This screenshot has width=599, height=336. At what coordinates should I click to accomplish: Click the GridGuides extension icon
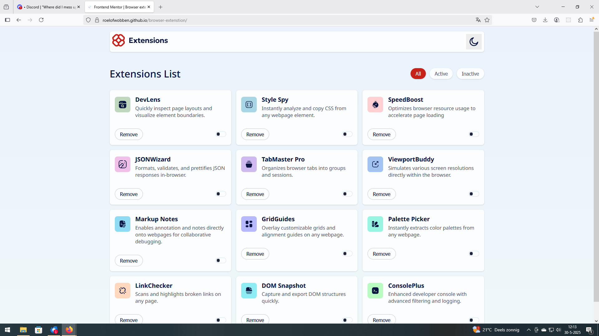tap(249, 224)
